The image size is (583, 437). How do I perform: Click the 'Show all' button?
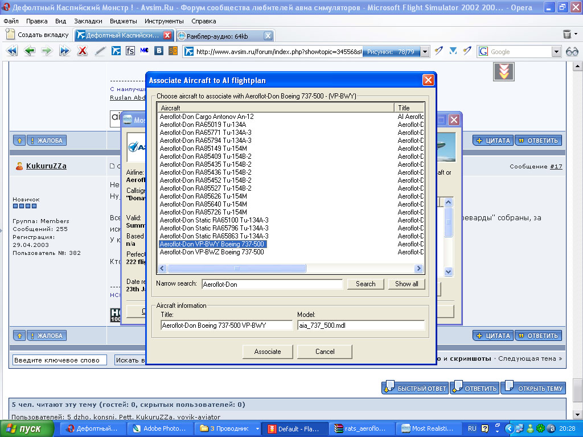(x=407, y=284)
